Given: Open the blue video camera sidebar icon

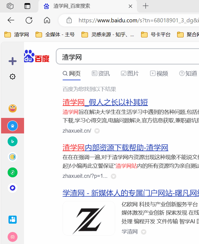Looking at the screenshot, I should 13,219.
